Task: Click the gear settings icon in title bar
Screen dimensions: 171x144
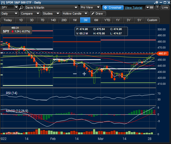Action: click(x=157, y=2)
